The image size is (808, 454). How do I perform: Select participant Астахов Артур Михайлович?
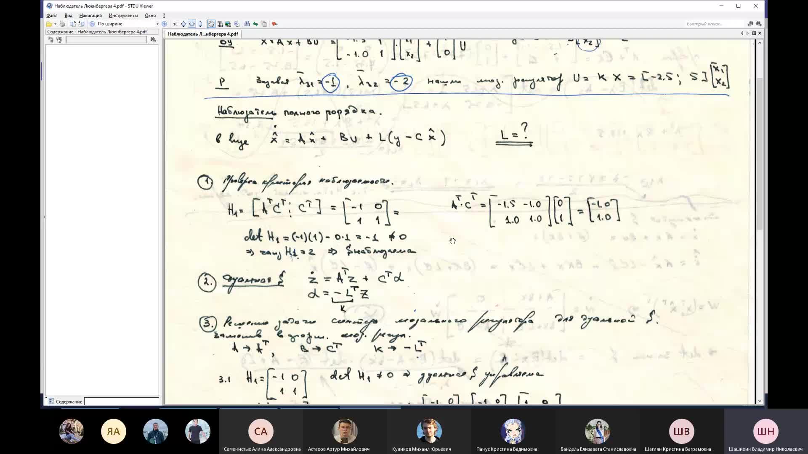(345, 432)
